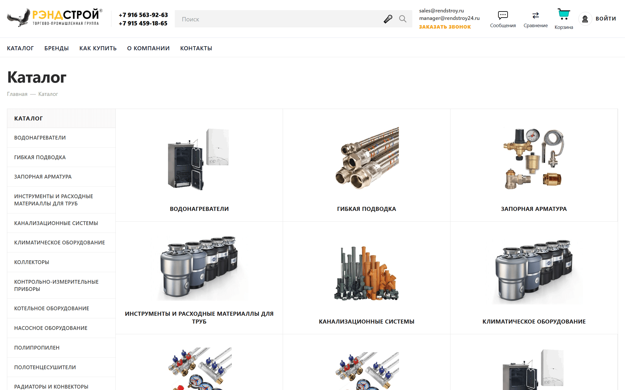Open the КОНТАКТЫ menu item
This screenshot has height=390, width=625.
point(196,48)
